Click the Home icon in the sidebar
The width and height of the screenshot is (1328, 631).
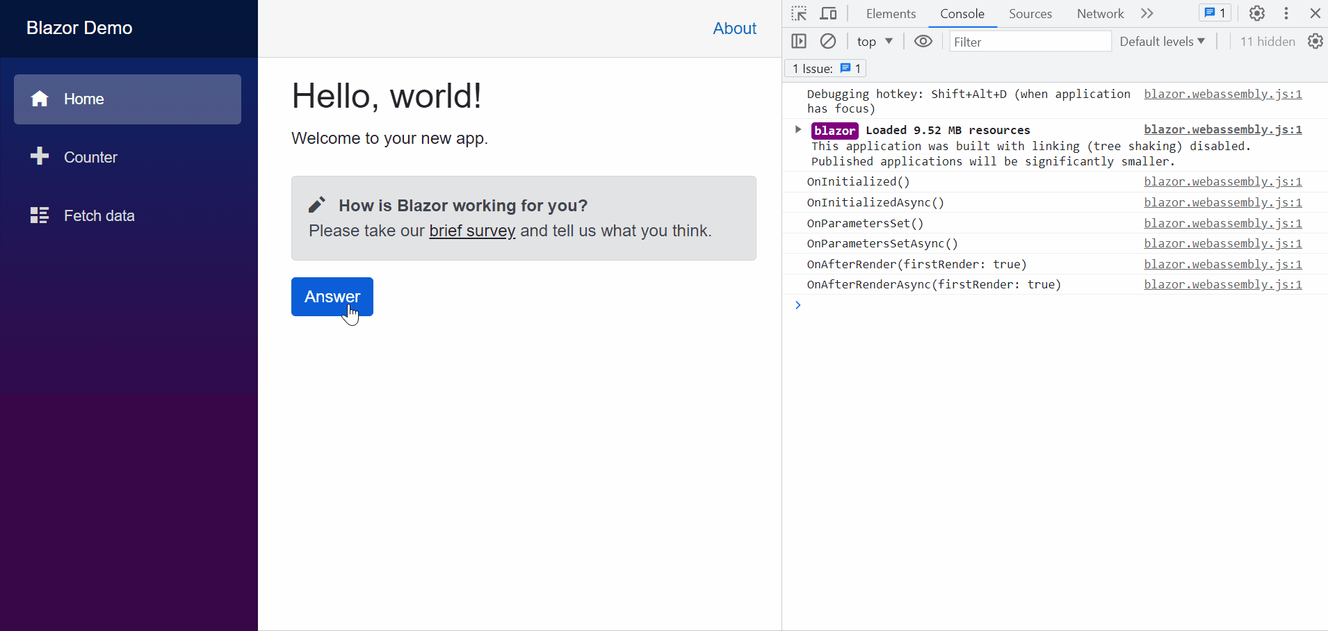(x=40, y=99)
